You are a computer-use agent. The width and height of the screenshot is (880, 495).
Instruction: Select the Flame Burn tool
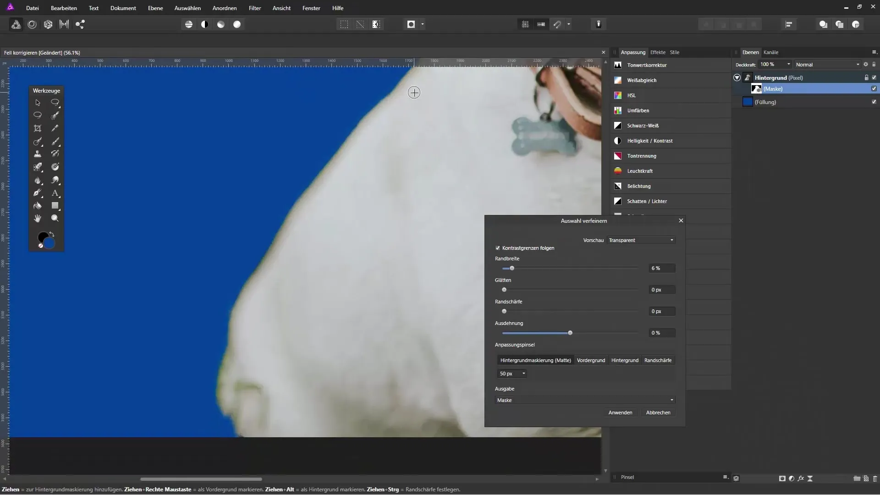[x=38, y=180]
